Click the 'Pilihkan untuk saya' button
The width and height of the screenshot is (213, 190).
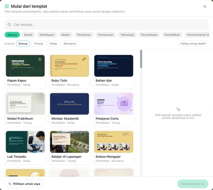coord(24,184)
